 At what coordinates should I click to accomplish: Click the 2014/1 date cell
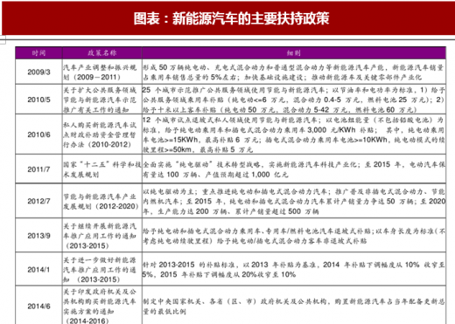point(38,270)
